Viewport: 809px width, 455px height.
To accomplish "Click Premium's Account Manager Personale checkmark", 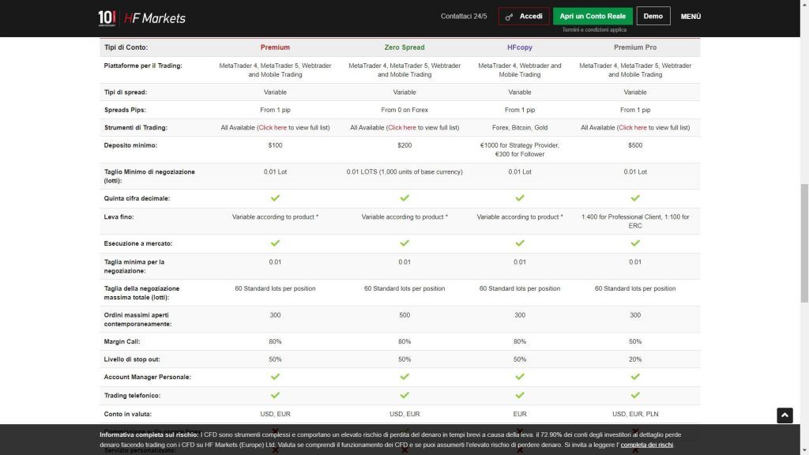I will point(275,377).
